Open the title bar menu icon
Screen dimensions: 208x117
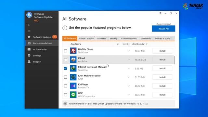[160, 13]
